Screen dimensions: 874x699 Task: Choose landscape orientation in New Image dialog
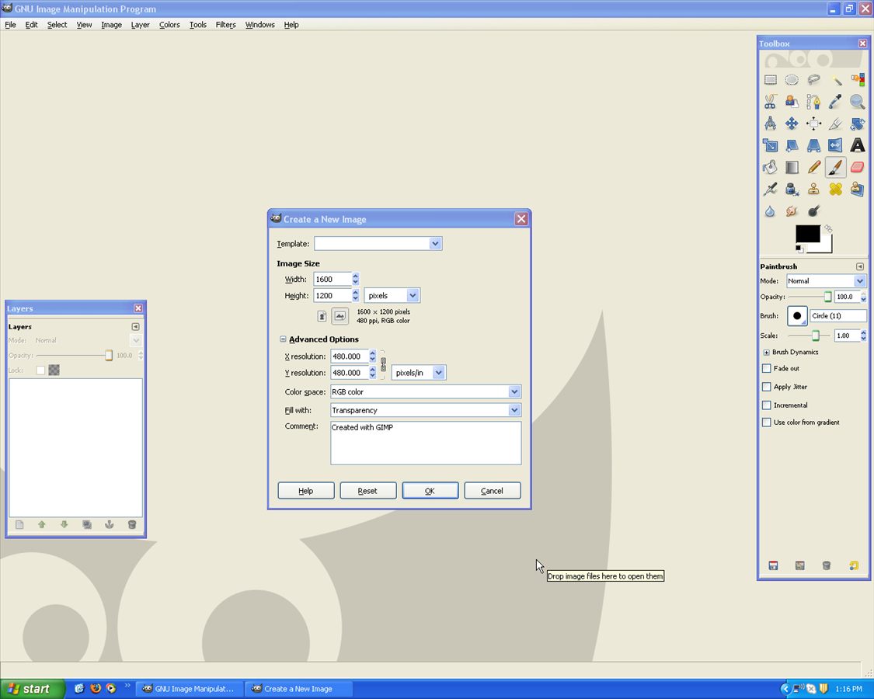pos(340,316)
